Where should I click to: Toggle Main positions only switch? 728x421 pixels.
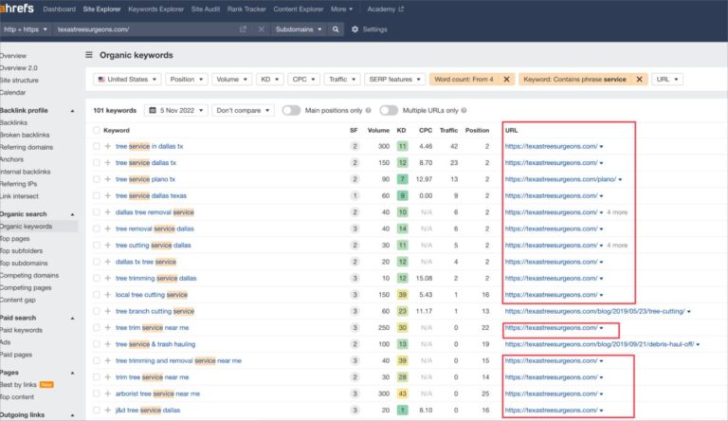pyautogui.click(x=291, y=110)
